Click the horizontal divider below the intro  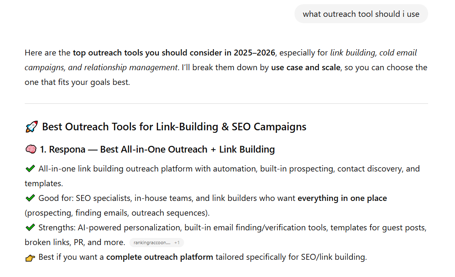[x=226, y=103]
